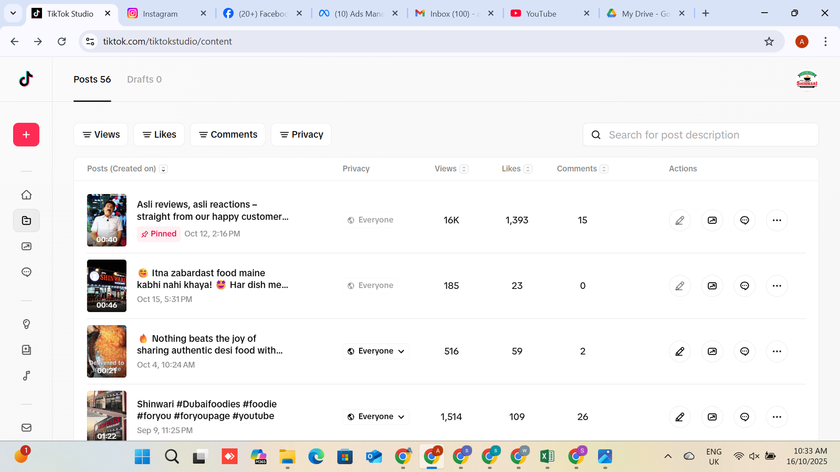Open the Comments filter button
This screenshot has width=840, height=472.
point(228,135)
